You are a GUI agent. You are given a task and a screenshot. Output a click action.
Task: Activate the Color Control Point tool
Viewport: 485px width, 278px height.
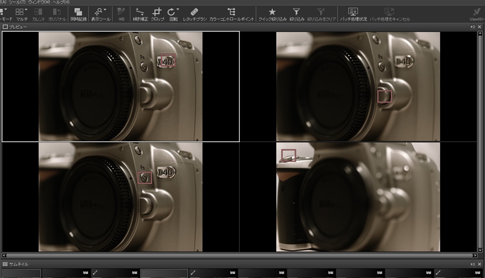[232, 13]
